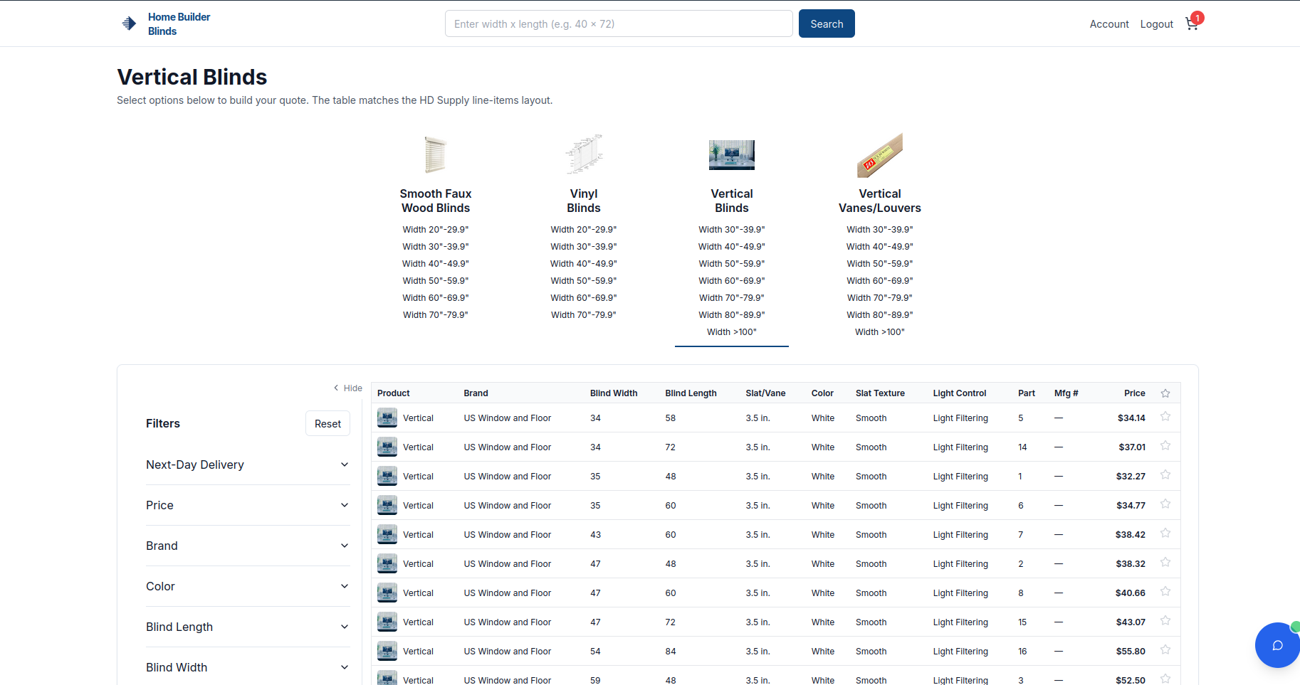Click the Search button

(826, 23)
